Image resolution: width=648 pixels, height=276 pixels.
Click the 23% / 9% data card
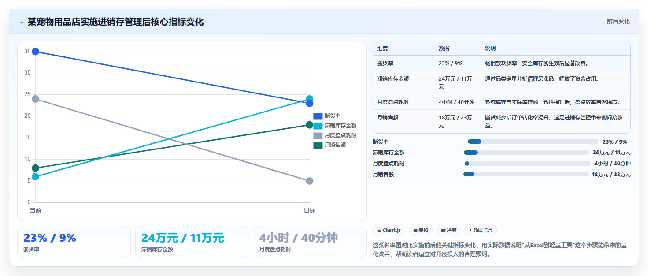[74, 242]
